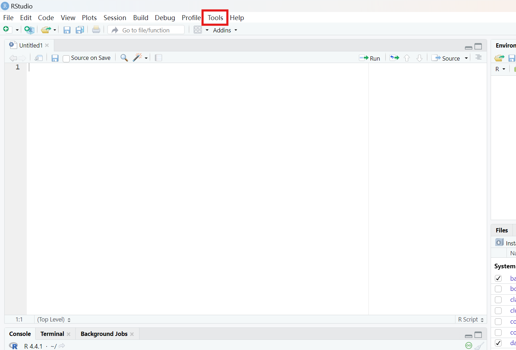
Task: Click the Source button
Action: pyautogui.click(x=446, y=58)
